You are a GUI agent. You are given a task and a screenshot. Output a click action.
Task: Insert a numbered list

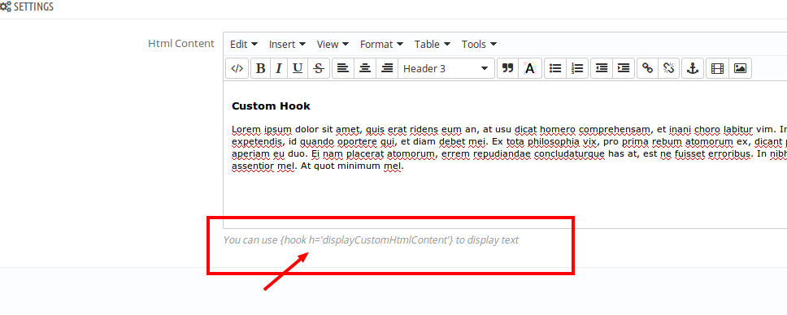tap(577, 69)
